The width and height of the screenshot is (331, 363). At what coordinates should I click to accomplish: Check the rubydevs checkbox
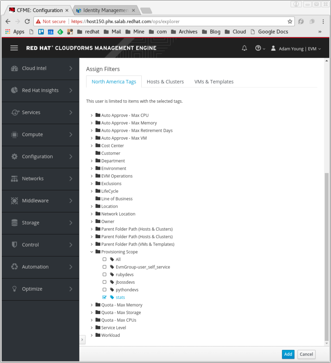105,275
